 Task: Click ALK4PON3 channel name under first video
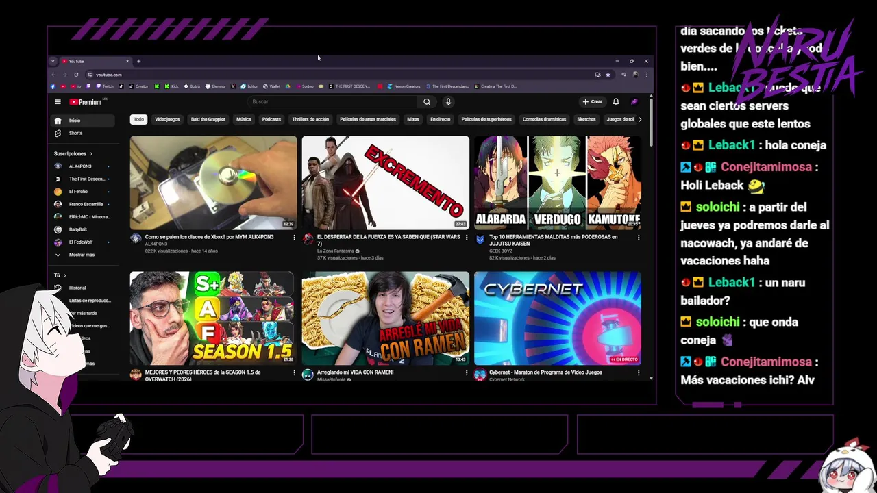pyautogui.click(x=156, y=244)
